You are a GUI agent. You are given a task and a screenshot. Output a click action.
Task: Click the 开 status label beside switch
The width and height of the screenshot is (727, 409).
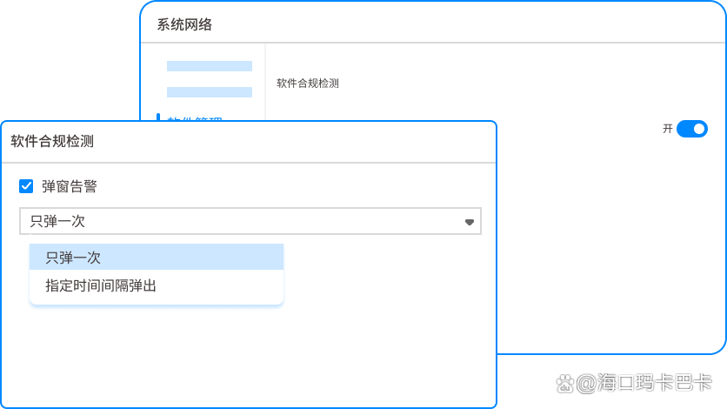pos(668,129)
